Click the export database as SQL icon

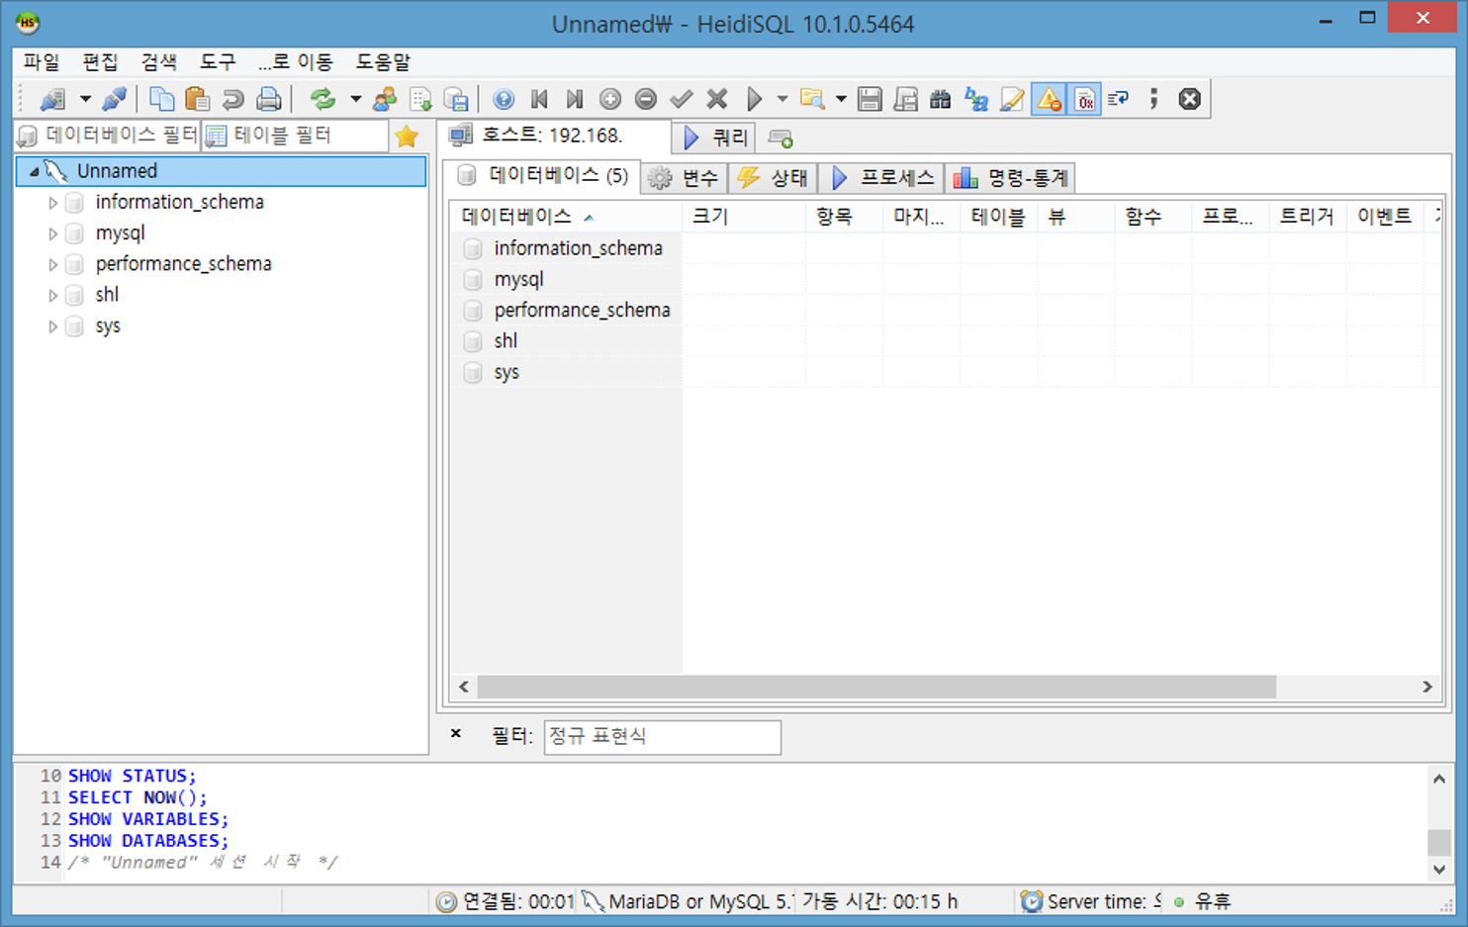[x=456, y=99]
